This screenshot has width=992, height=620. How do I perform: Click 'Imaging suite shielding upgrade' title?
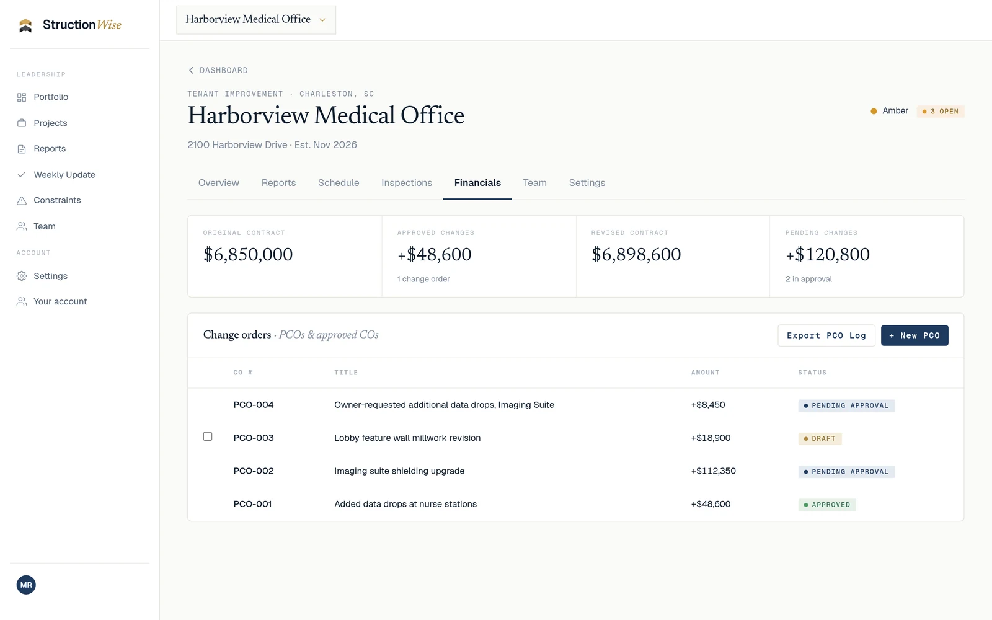399,471
